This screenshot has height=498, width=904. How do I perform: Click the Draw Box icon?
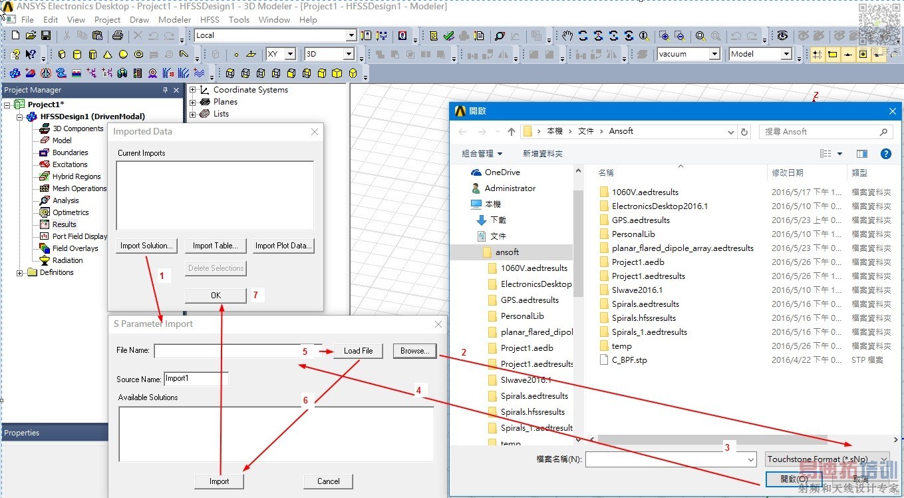(x=62, y=55)
